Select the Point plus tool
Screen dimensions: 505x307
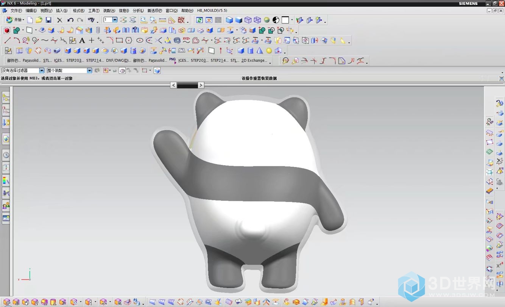(91, 40)
